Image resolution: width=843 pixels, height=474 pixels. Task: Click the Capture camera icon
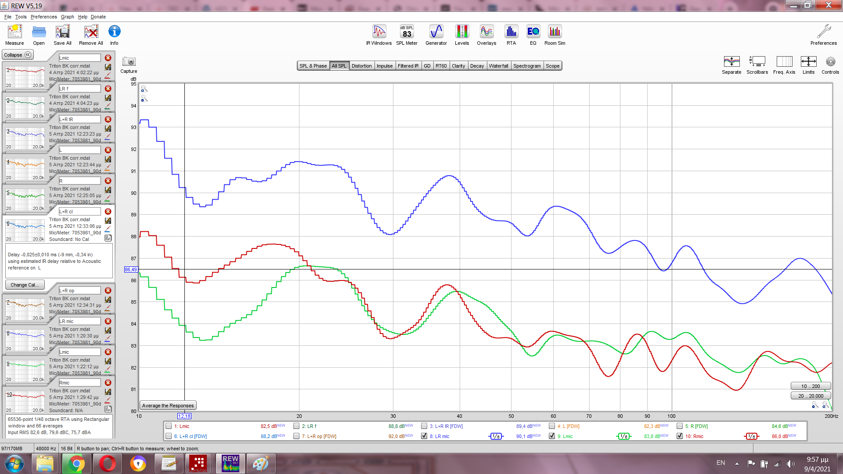129,62
